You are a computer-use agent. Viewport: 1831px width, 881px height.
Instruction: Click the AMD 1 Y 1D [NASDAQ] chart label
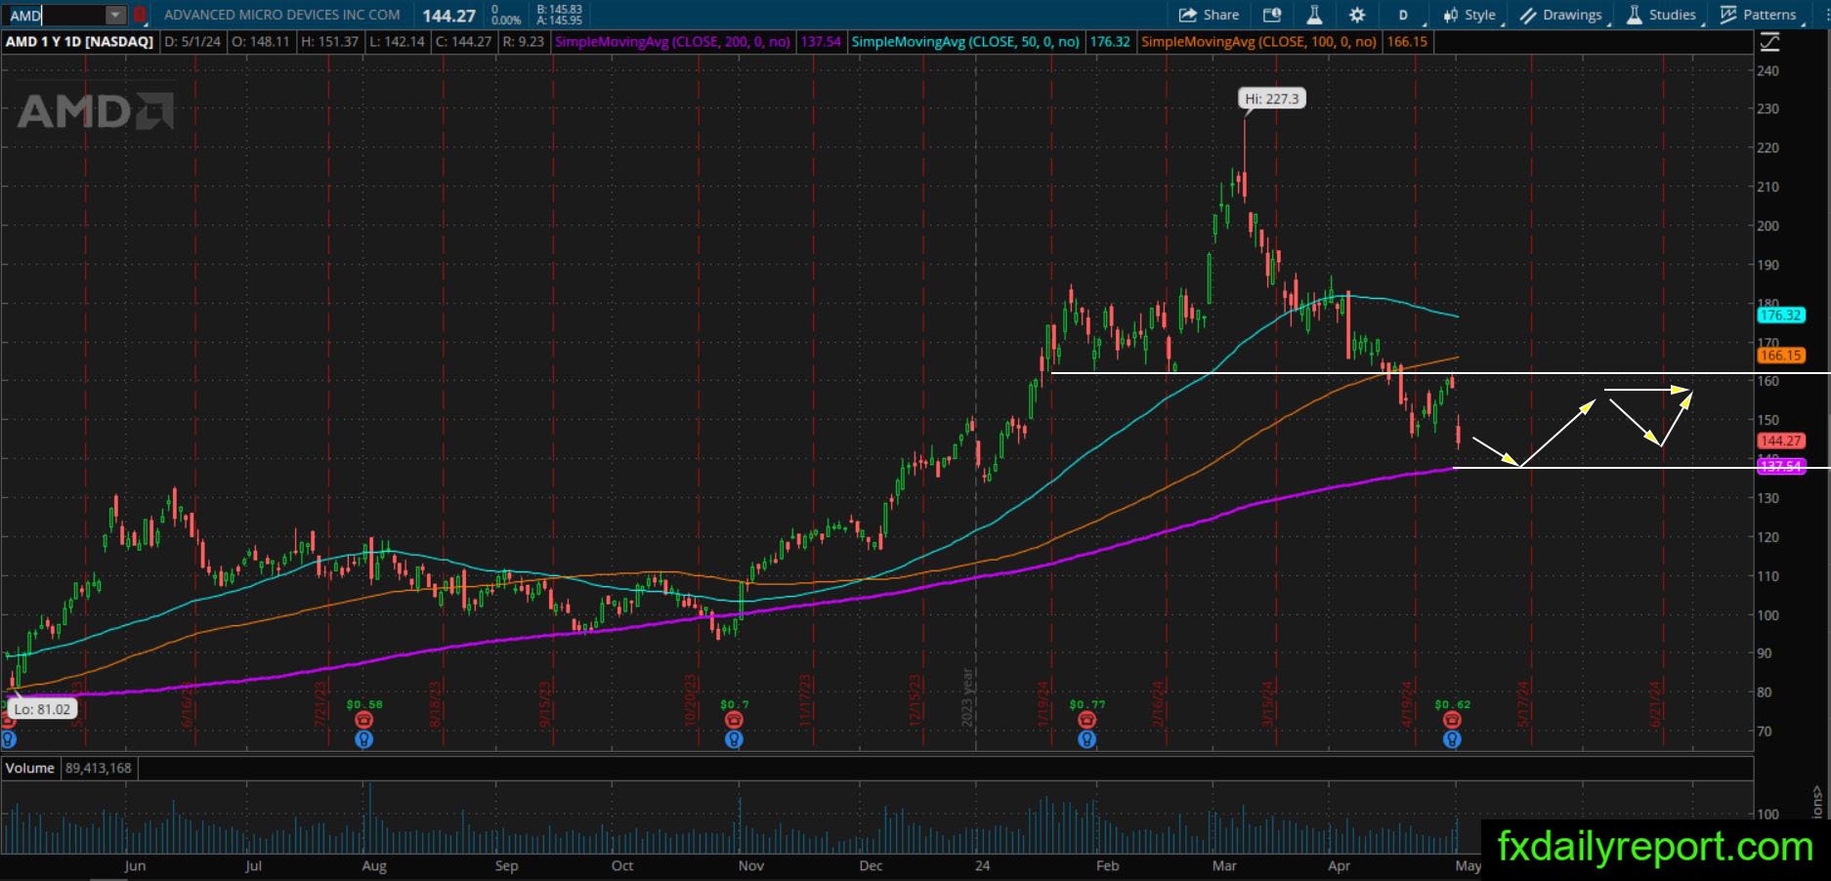[80, 42]
